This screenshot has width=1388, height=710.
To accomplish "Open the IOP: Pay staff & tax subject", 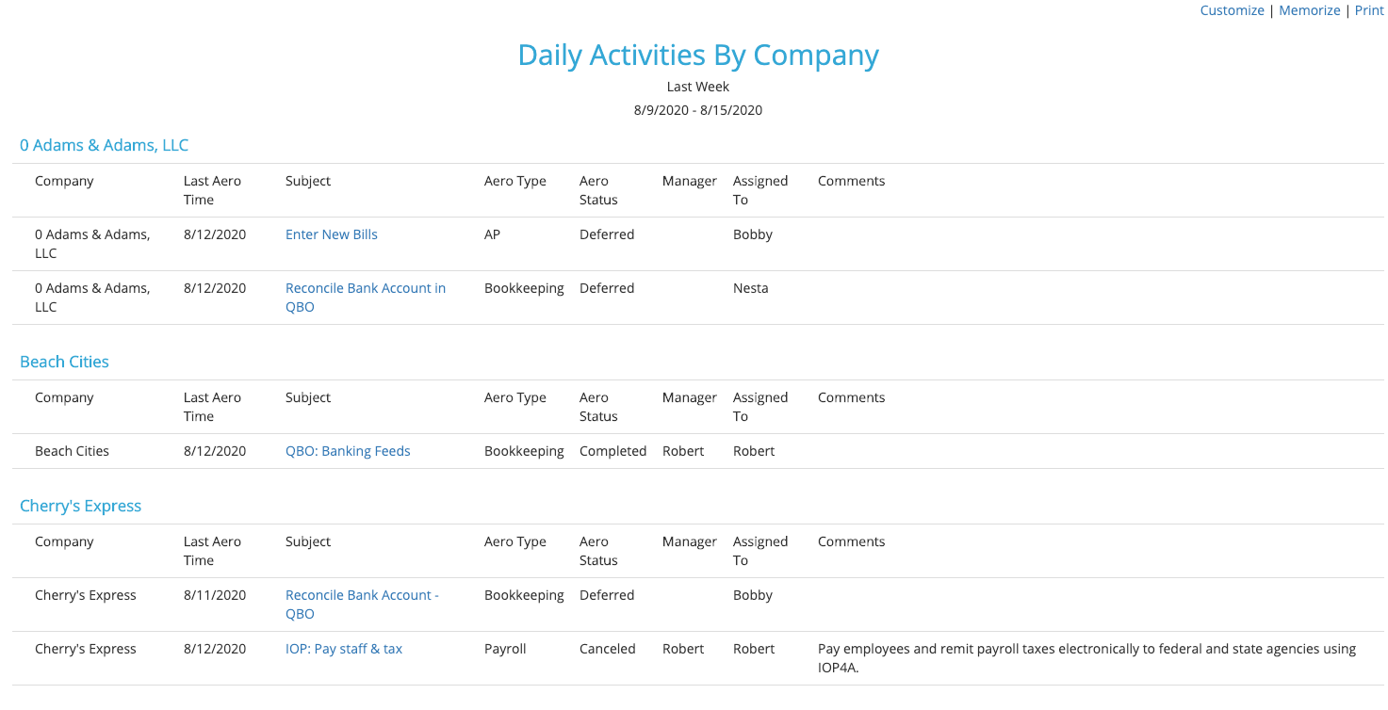I will point(344,649).
